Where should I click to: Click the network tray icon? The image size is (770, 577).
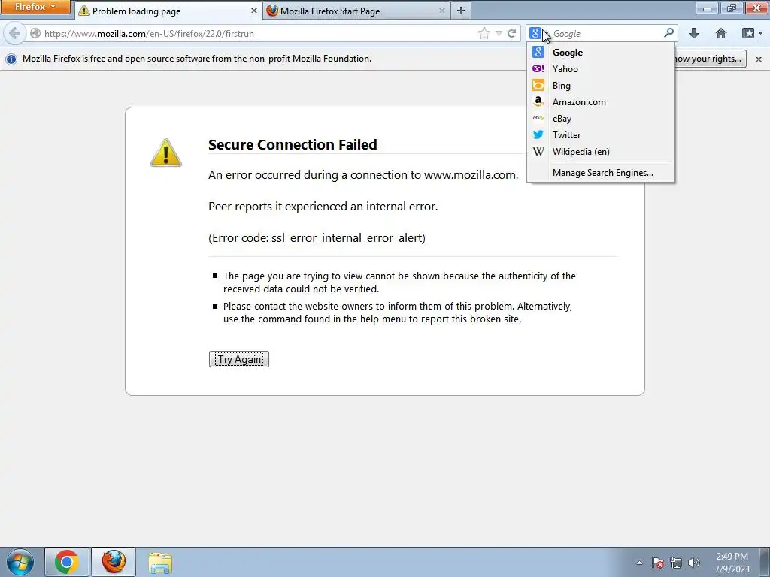pos(676,563)
